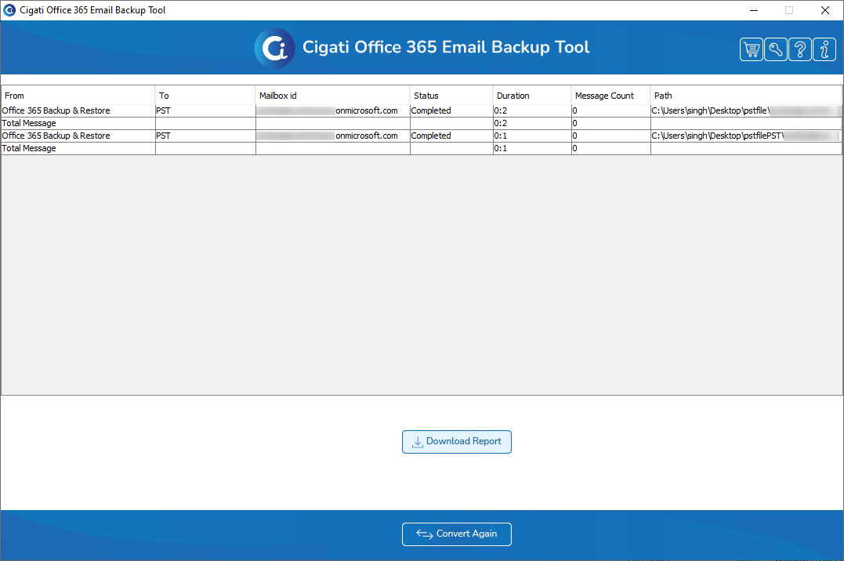Show the about info icon
Viewport: 844px width, 561px height.
coord(824,49)
